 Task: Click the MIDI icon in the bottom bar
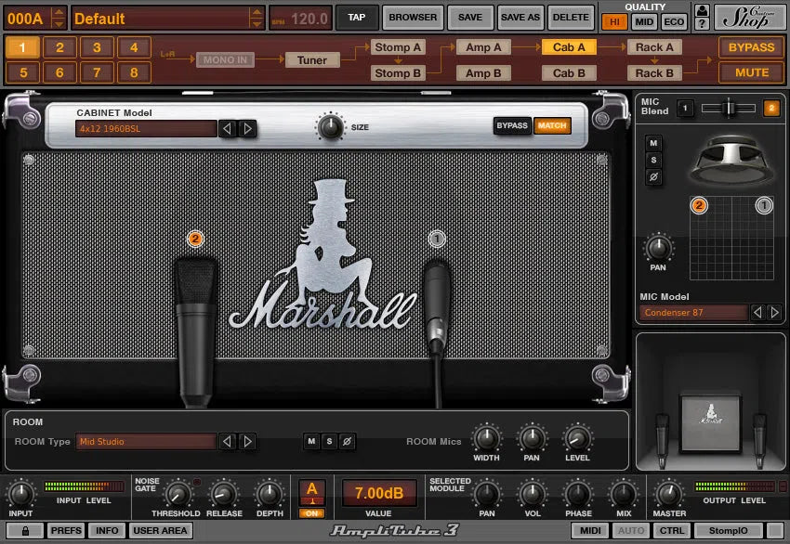(591, 531)
